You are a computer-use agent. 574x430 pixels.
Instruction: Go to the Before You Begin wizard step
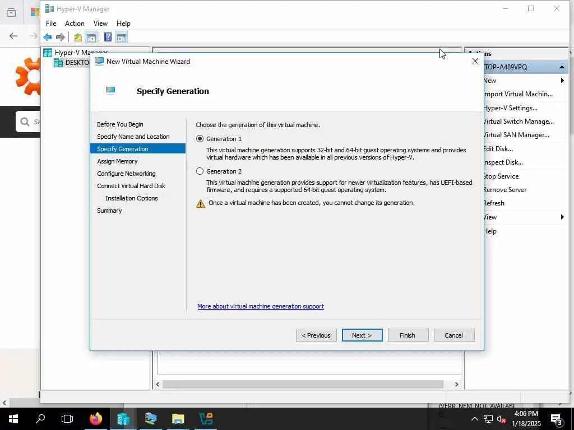click(x=120, y=124)
